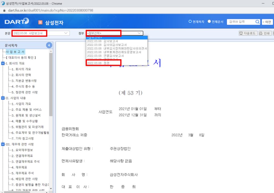Open 1. 사업의 개요 subsection

tap(21, 104)
